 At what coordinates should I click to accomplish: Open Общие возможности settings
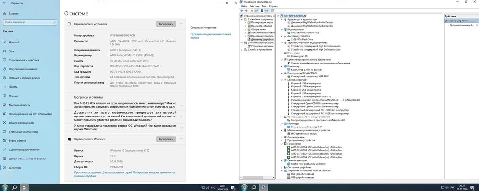22,123
